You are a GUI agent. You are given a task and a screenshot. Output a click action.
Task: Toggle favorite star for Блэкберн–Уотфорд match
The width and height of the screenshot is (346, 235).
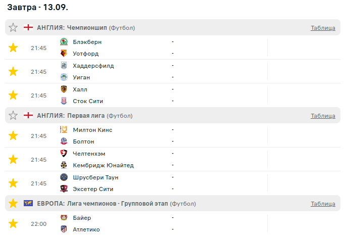tap(13, 48)
